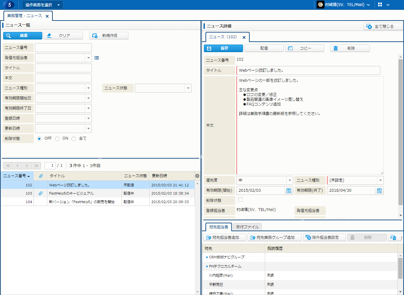Open the calendar picker for 有効期限(開始)
The image size is (404, 295).
[x=288, y=190]
